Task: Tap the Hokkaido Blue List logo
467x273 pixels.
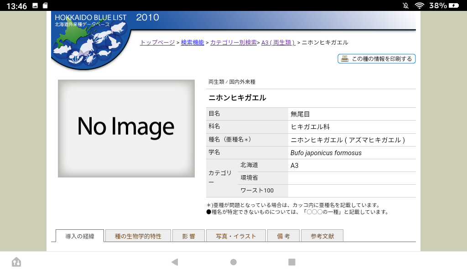Action: tap(91, 40)
